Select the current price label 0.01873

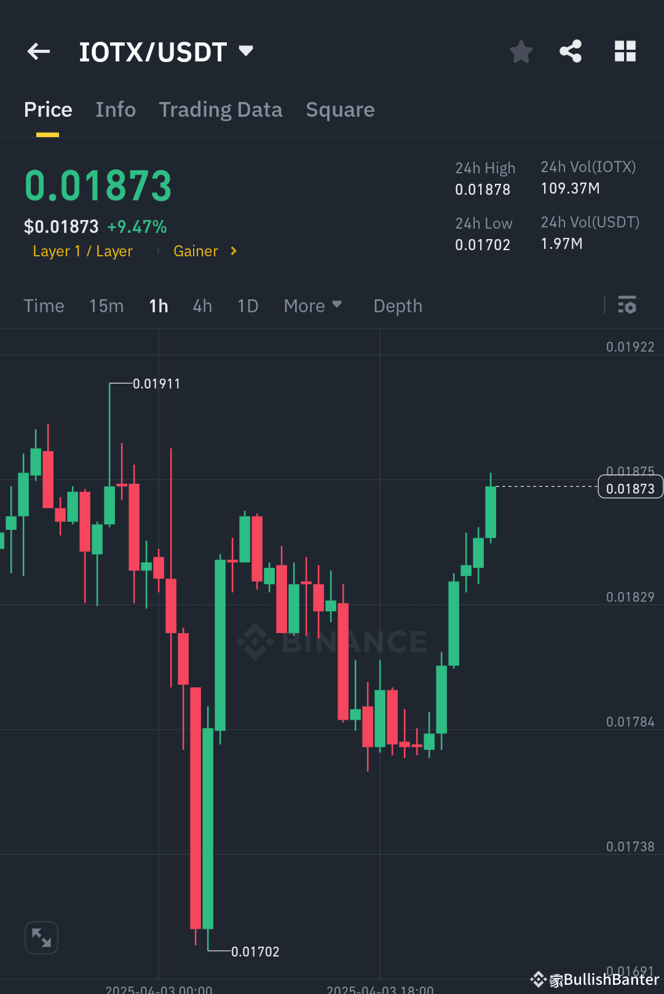coord(630,487)
